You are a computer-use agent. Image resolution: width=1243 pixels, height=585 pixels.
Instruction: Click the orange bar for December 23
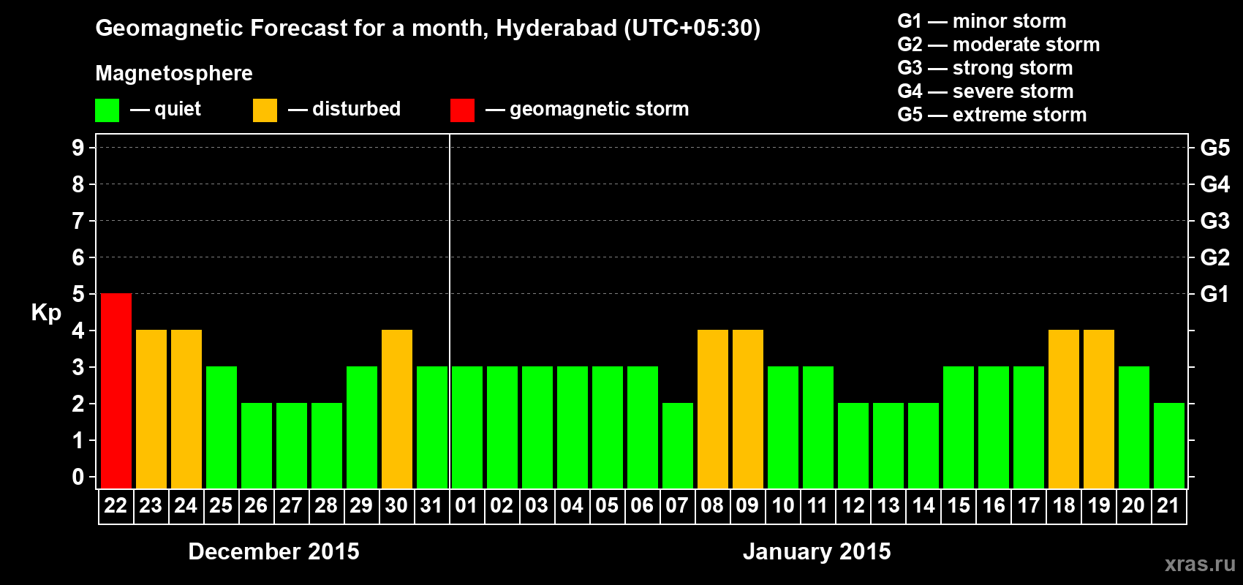point(151,409)
